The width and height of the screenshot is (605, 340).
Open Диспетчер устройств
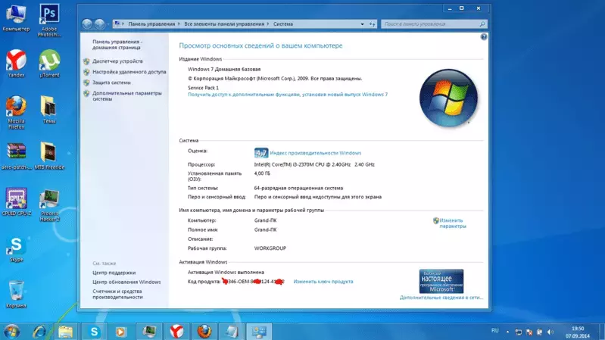point(117,61)
